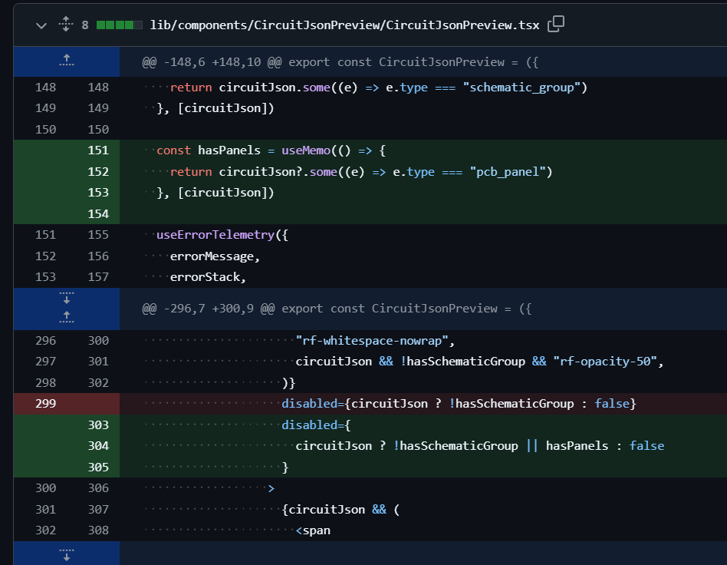727x565 pixels.
Task: Select deleted line number 299
Action: click(45, 404)
